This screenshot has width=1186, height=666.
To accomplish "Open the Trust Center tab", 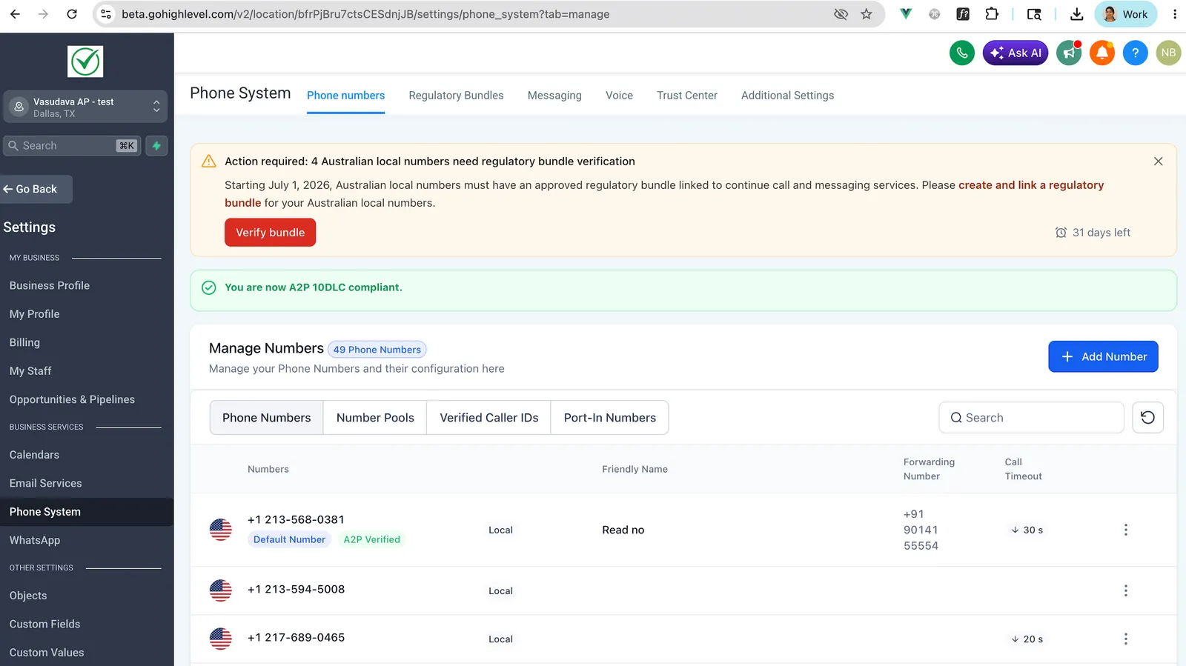I will [x=687, y=96].
